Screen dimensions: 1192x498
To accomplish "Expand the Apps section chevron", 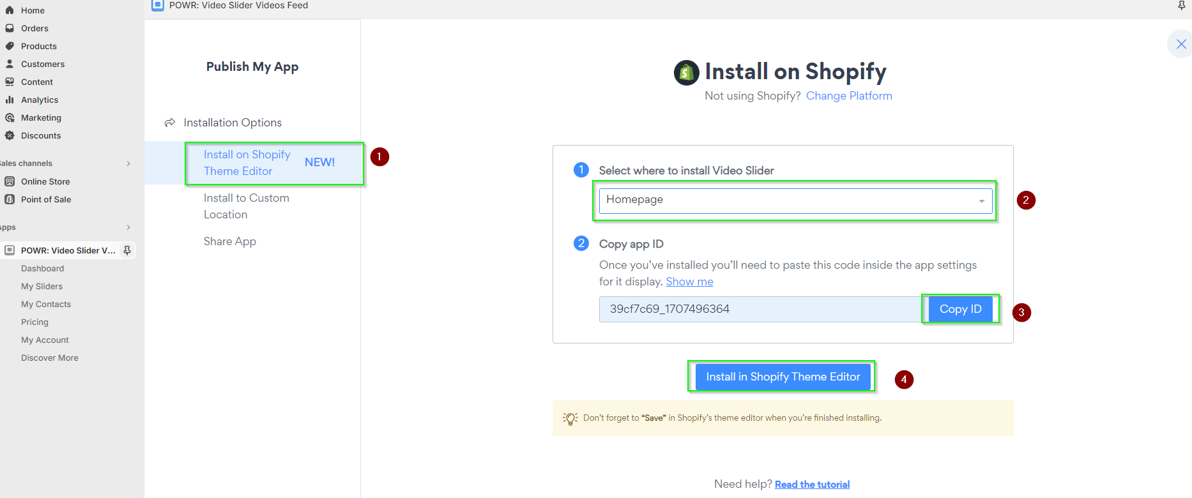I will point(128,227).
